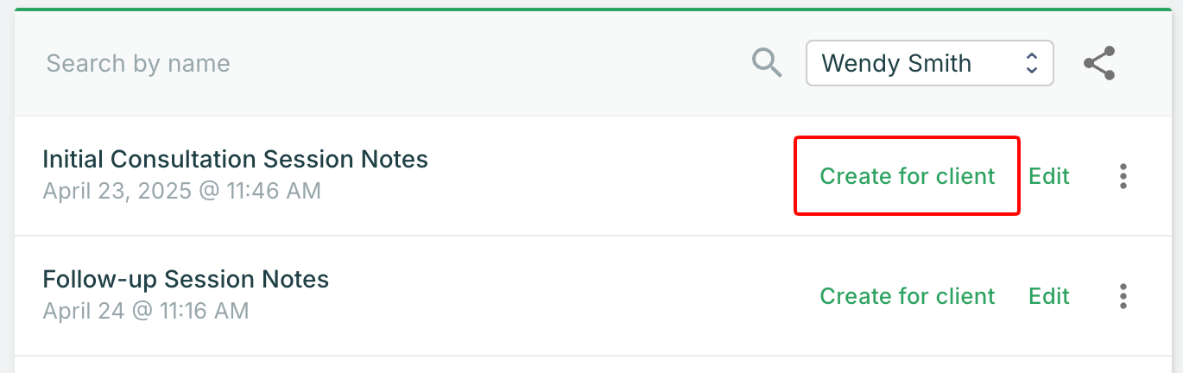Open the Follow-up Session Notes title
Viewport: 1183px width, 373px height.
(x=186, y=280)
